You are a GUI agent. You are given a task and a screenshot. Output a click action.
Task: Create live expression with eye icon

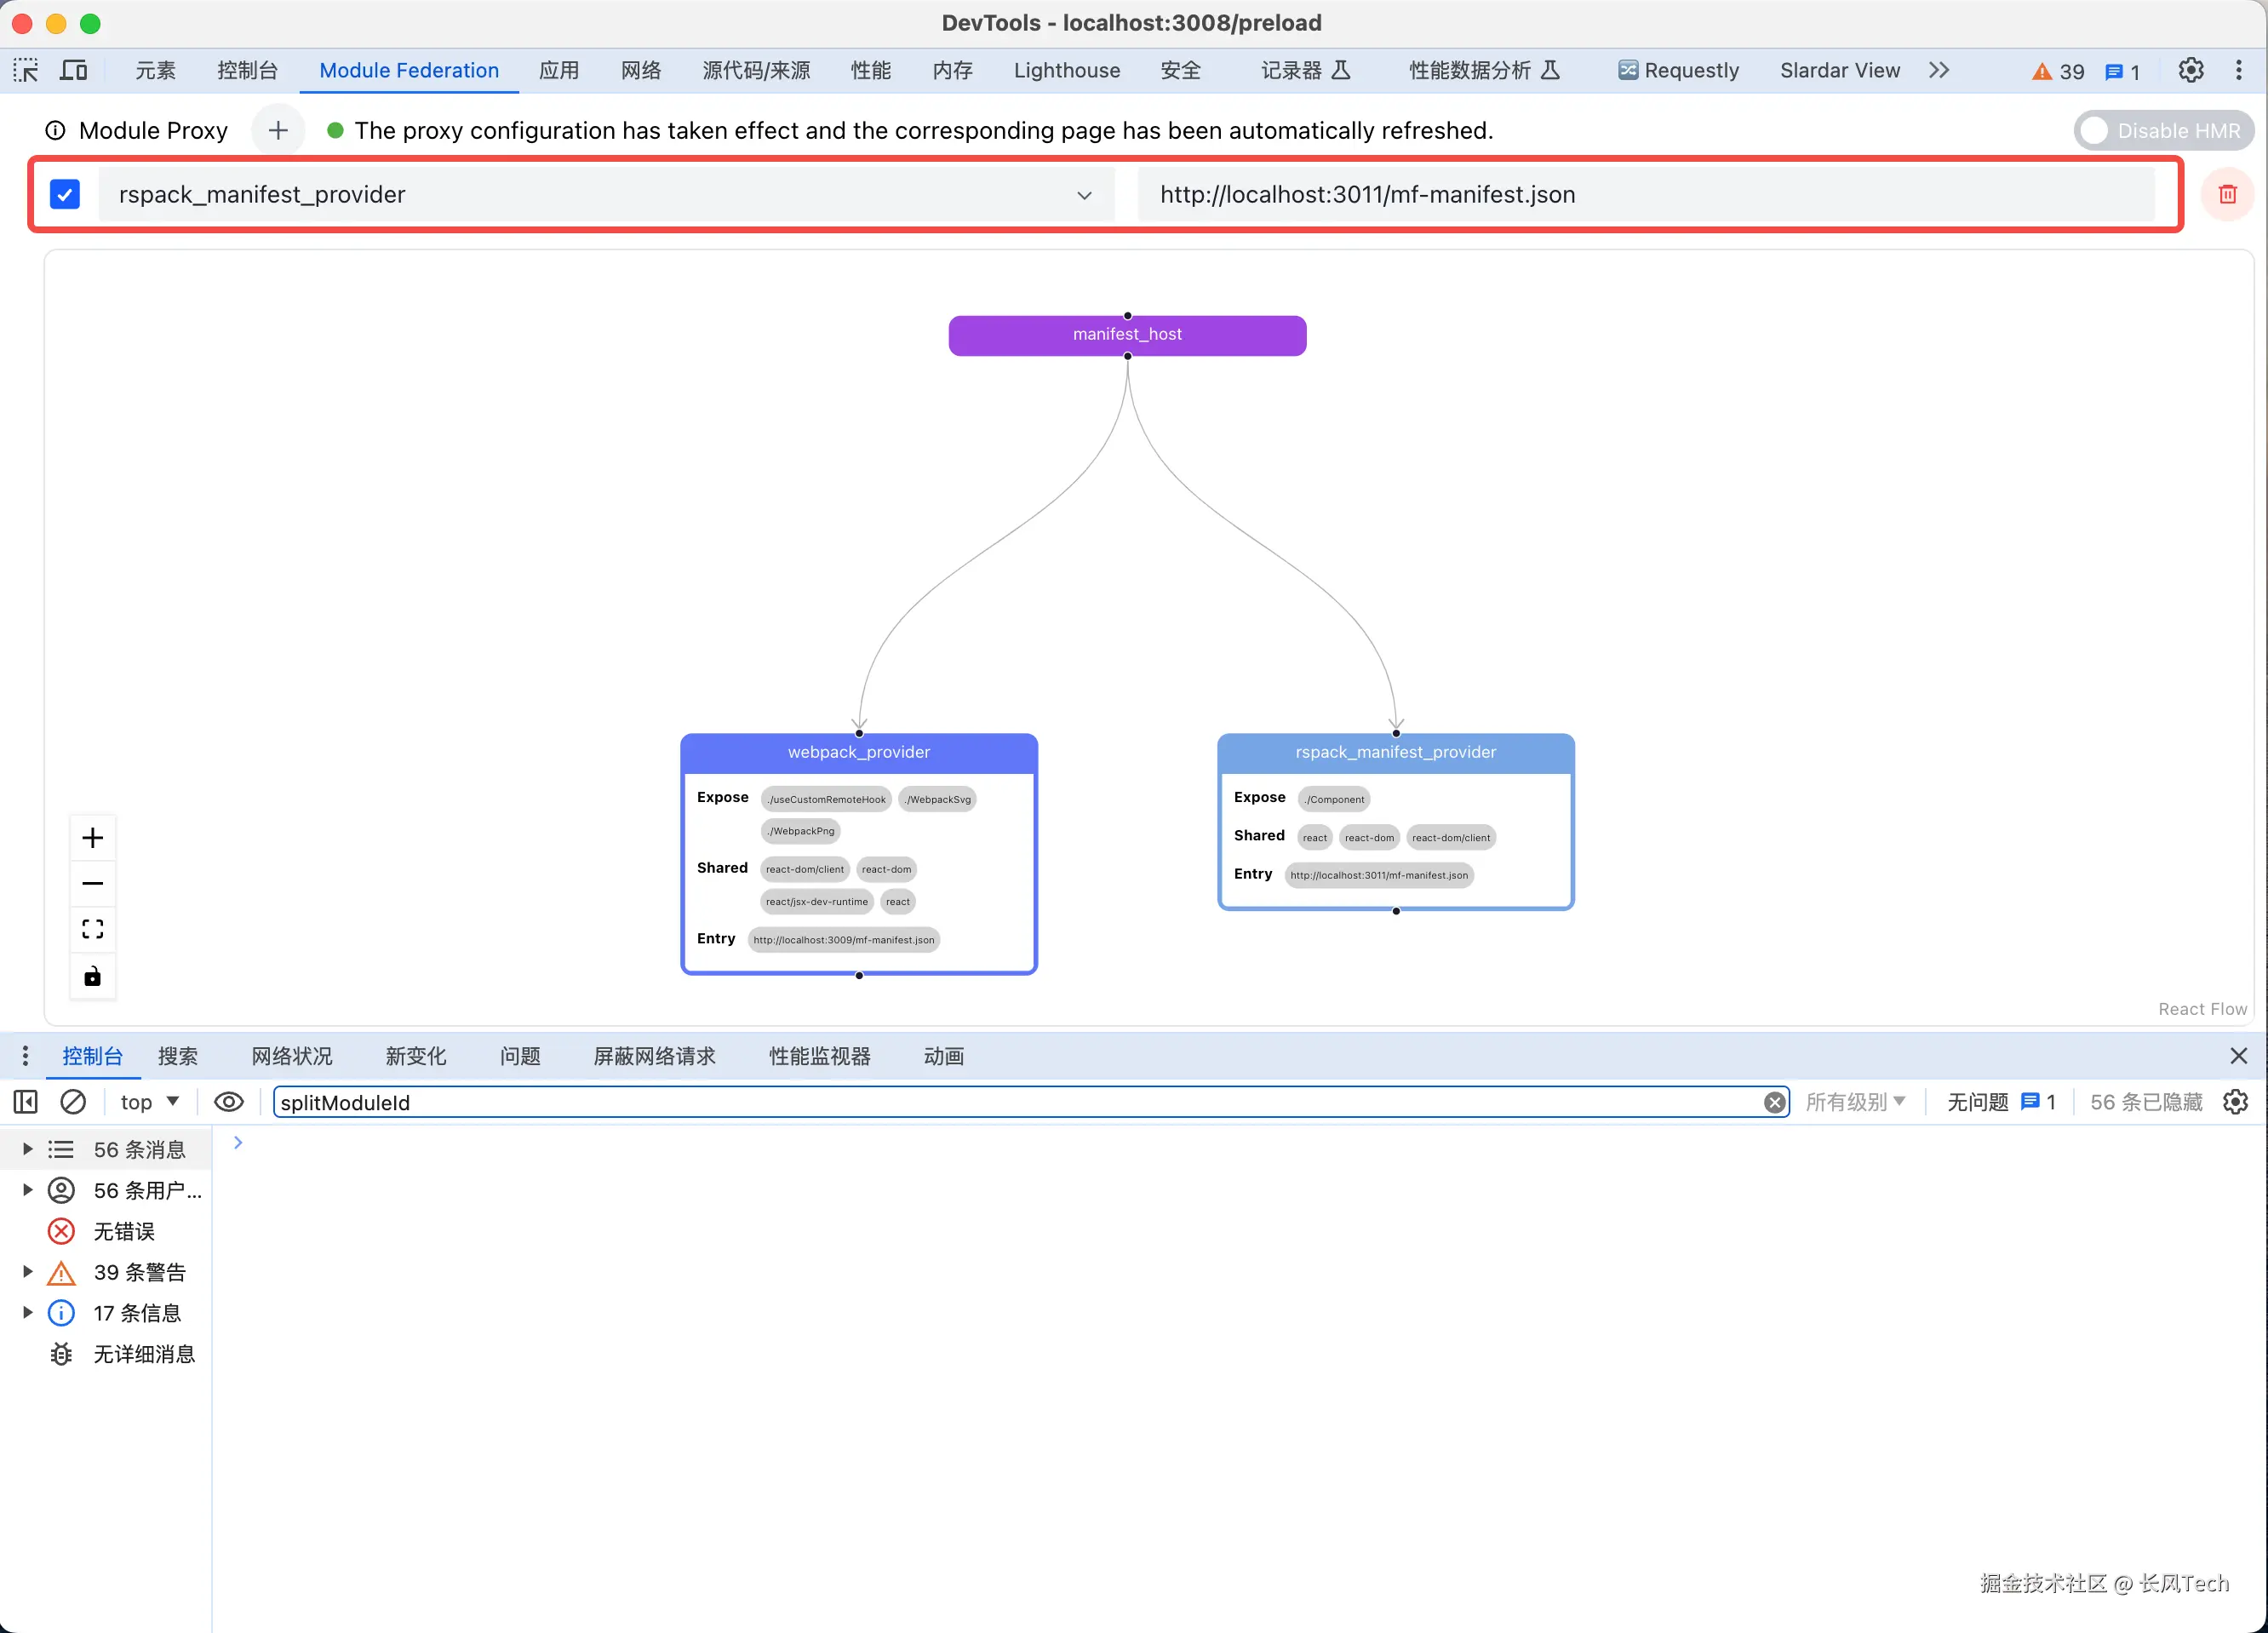(x=229, y=1101)
